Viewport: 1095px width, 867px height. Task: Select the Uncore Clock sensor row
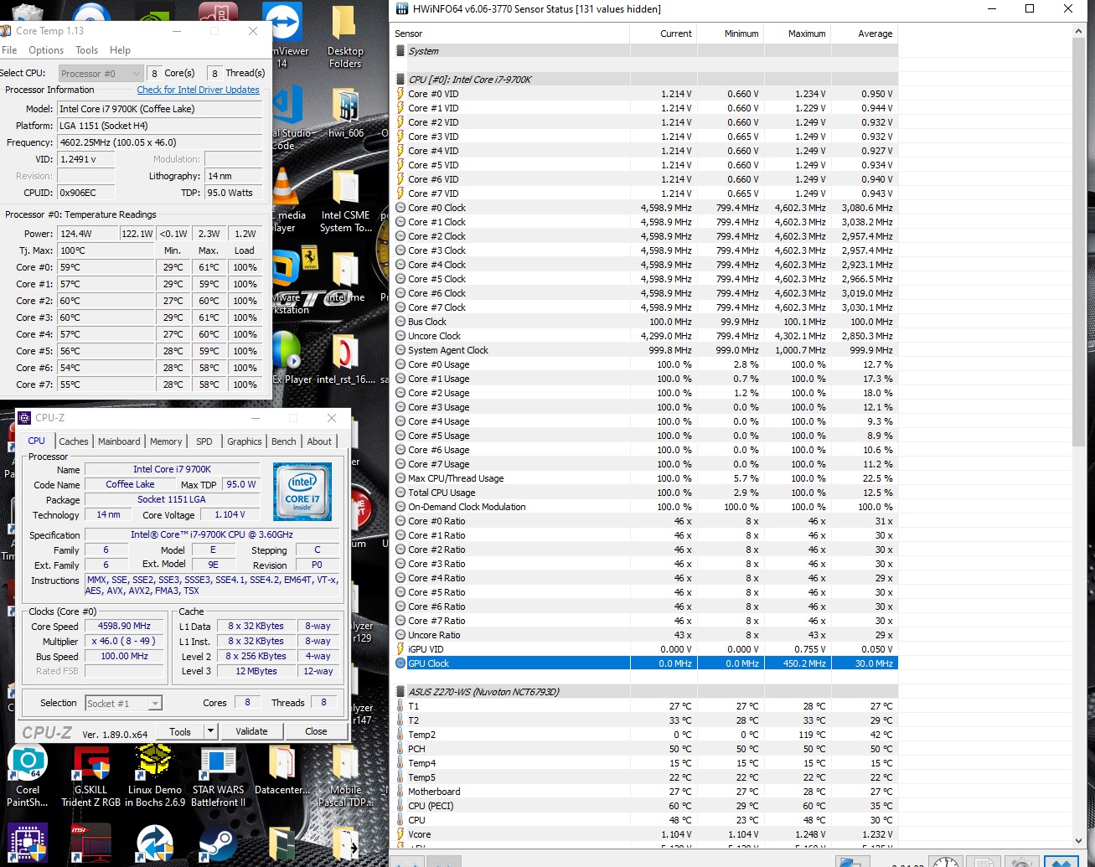tap(645, 336)
